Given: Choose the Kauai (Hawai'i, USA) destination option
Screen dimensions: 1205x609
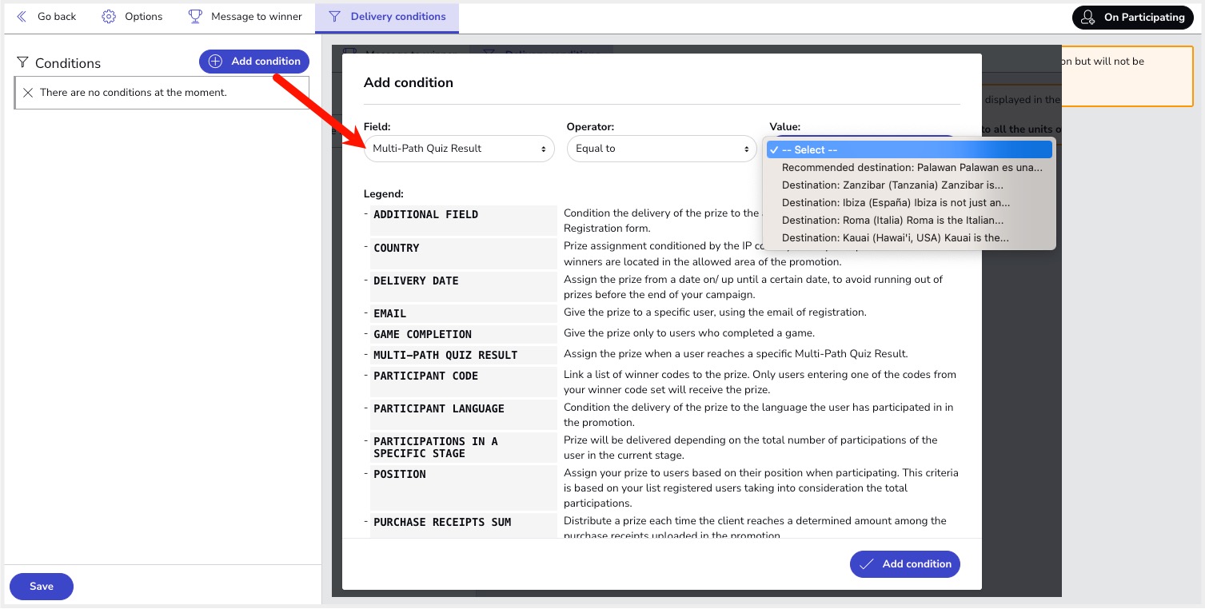Looking at the screenshot, I should (x=895, y=238).
